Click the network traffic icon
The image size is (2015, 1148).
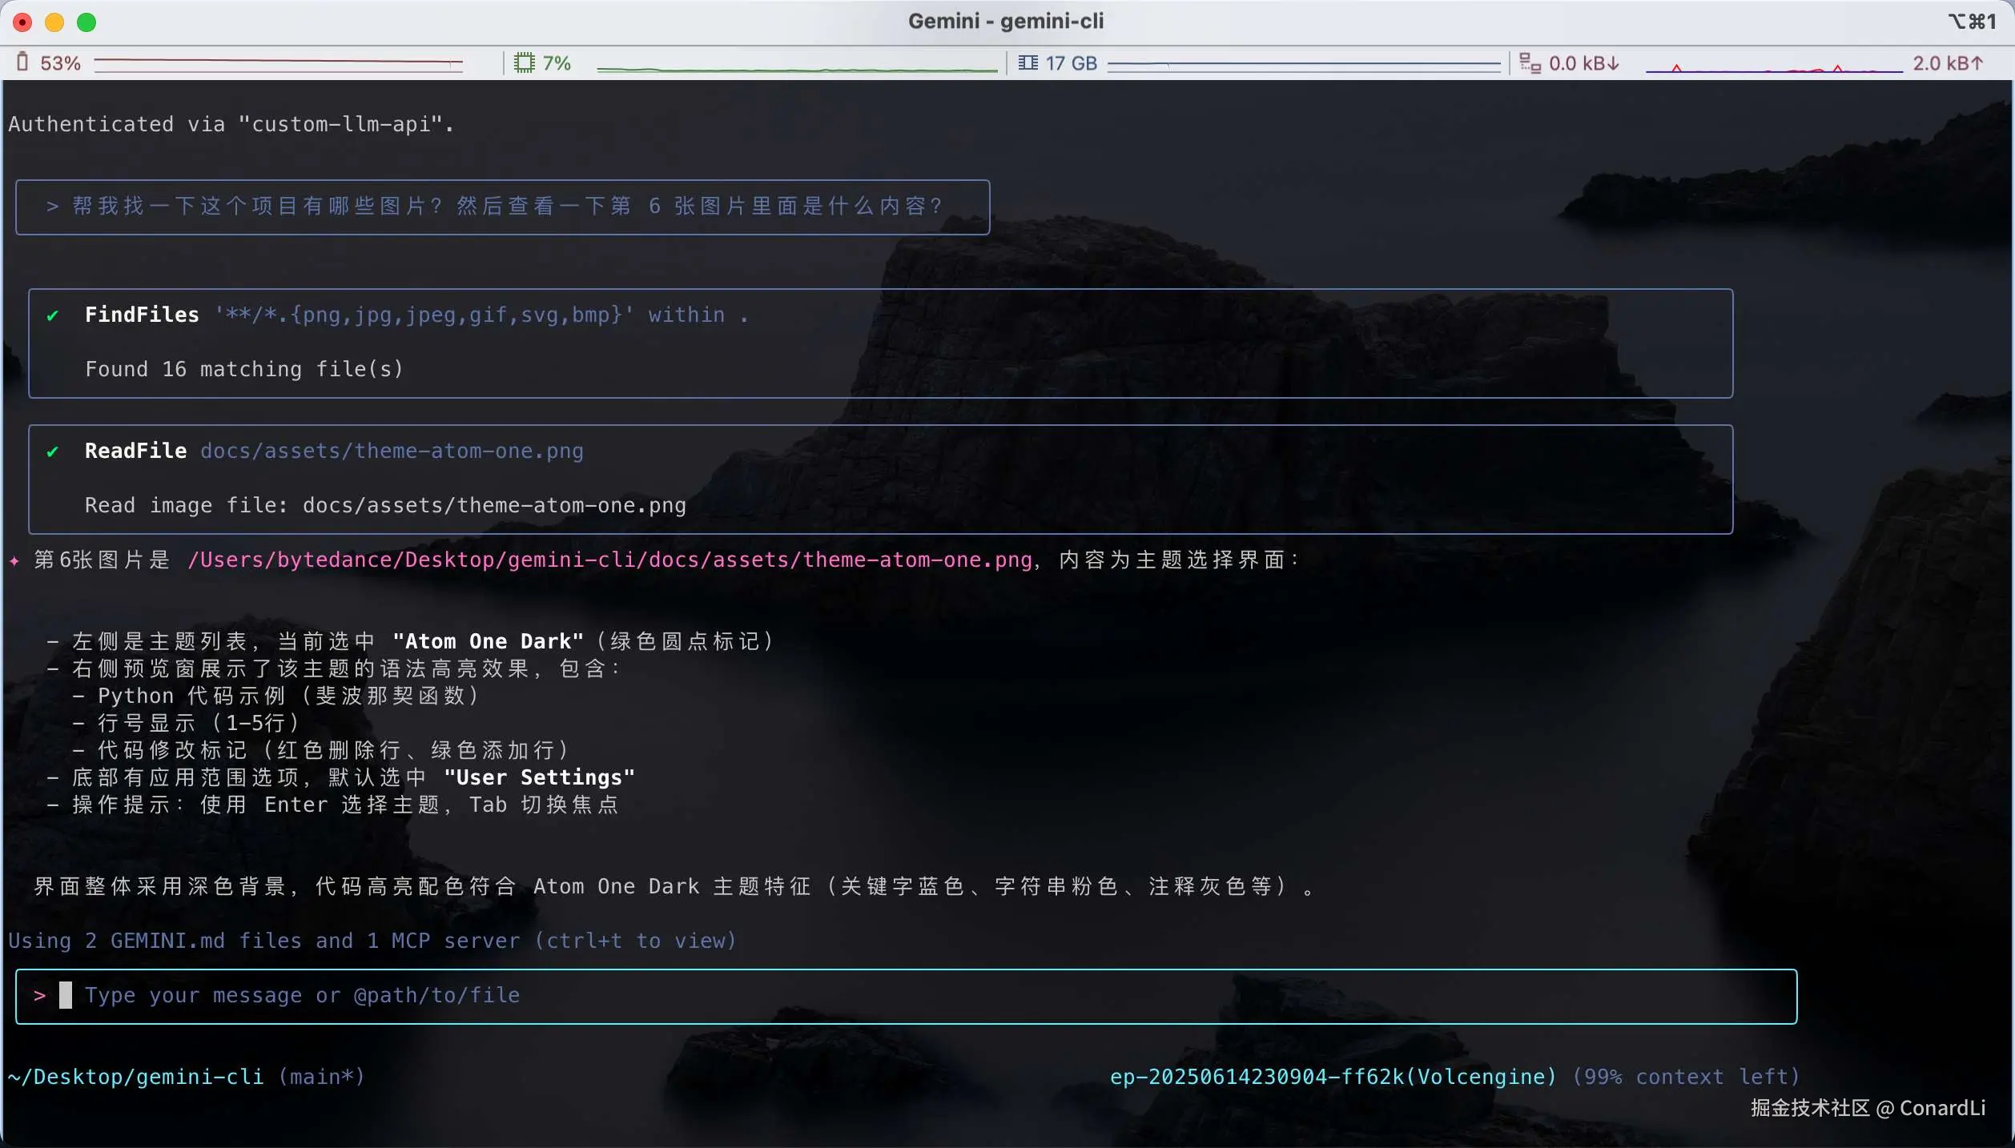pos(1530,62)
